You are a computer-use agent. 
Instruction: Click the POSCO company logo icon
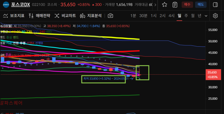click(6, 5)
